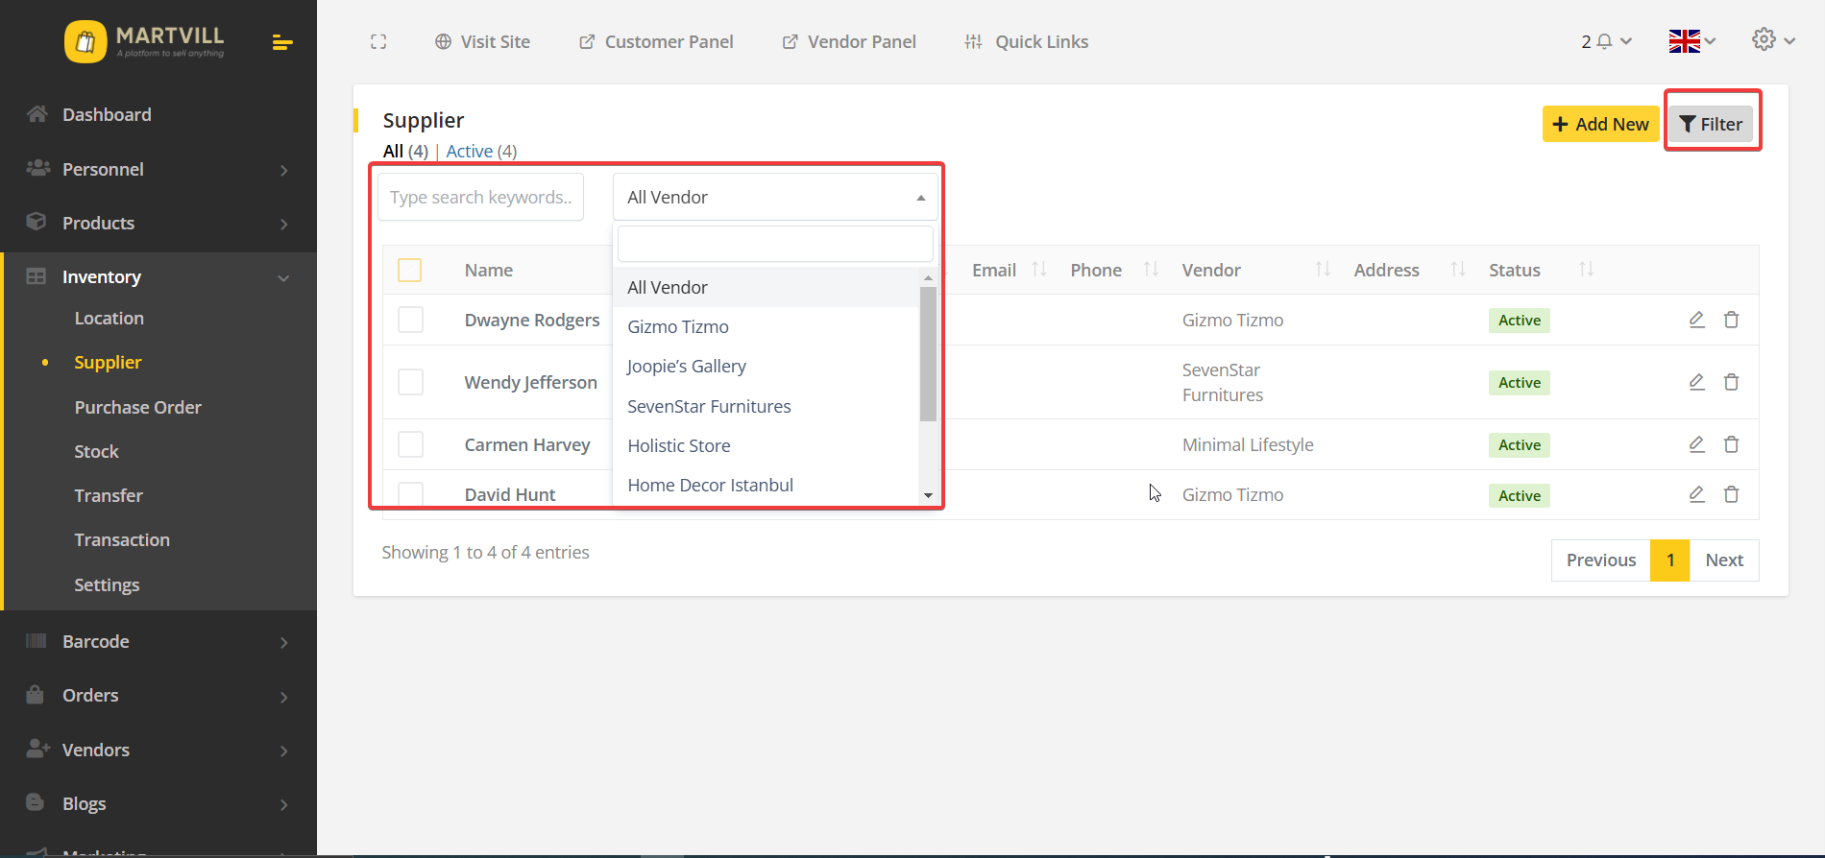Show Active (4) suppliers link

tap(481, 151)
